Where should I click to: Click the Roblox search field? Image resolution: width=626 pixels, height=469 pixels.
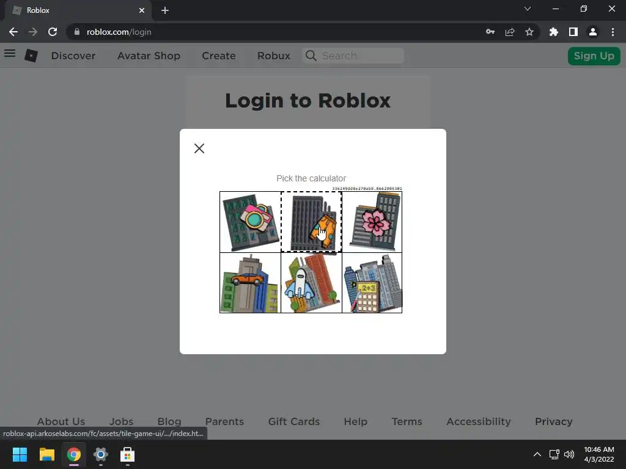coord(353,56)
